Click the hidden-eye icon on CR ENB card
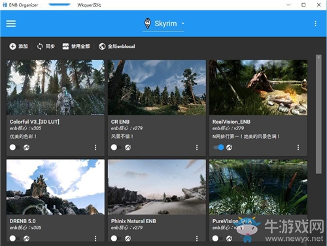This screenshot has height=246, width=327. tap(128, 147)
